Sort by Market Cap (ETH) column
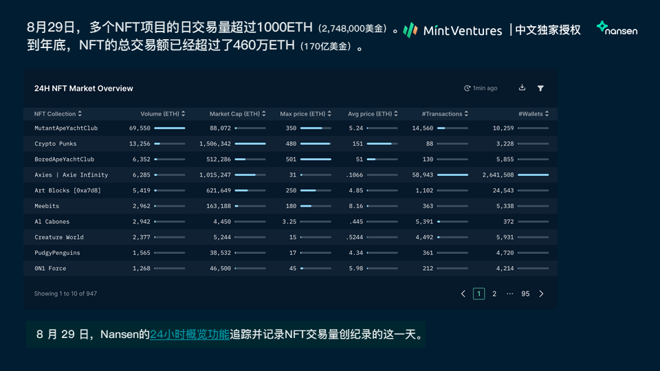Screen dimensions: 660x371 (237, 114)
